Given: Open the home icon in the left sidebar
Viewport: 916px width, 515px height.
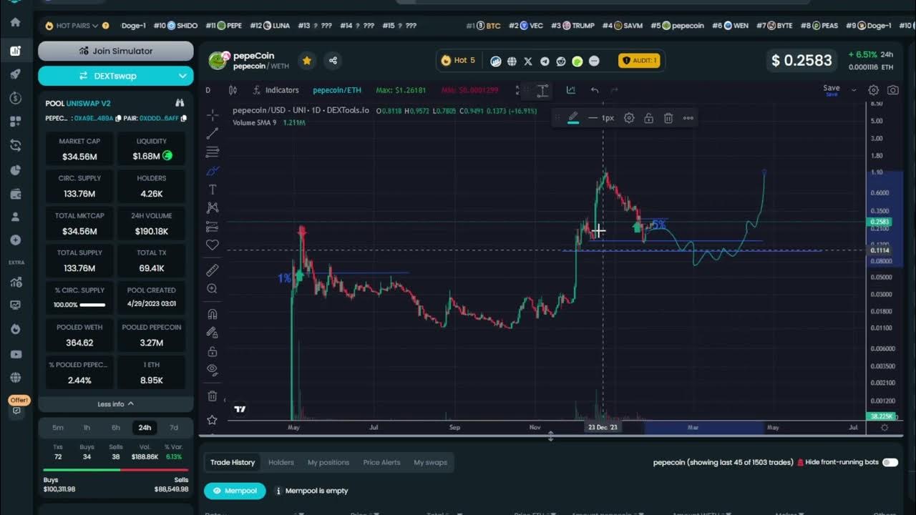Looking at the screenshot, I should point(16,22).
